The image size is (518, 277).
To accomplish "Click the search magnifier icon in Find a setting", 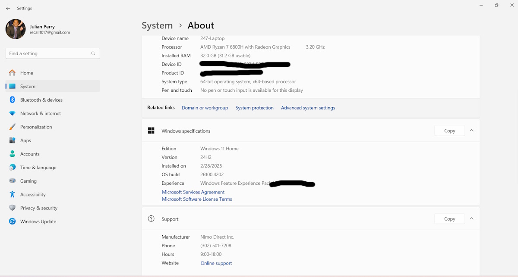I will point(93,53).
